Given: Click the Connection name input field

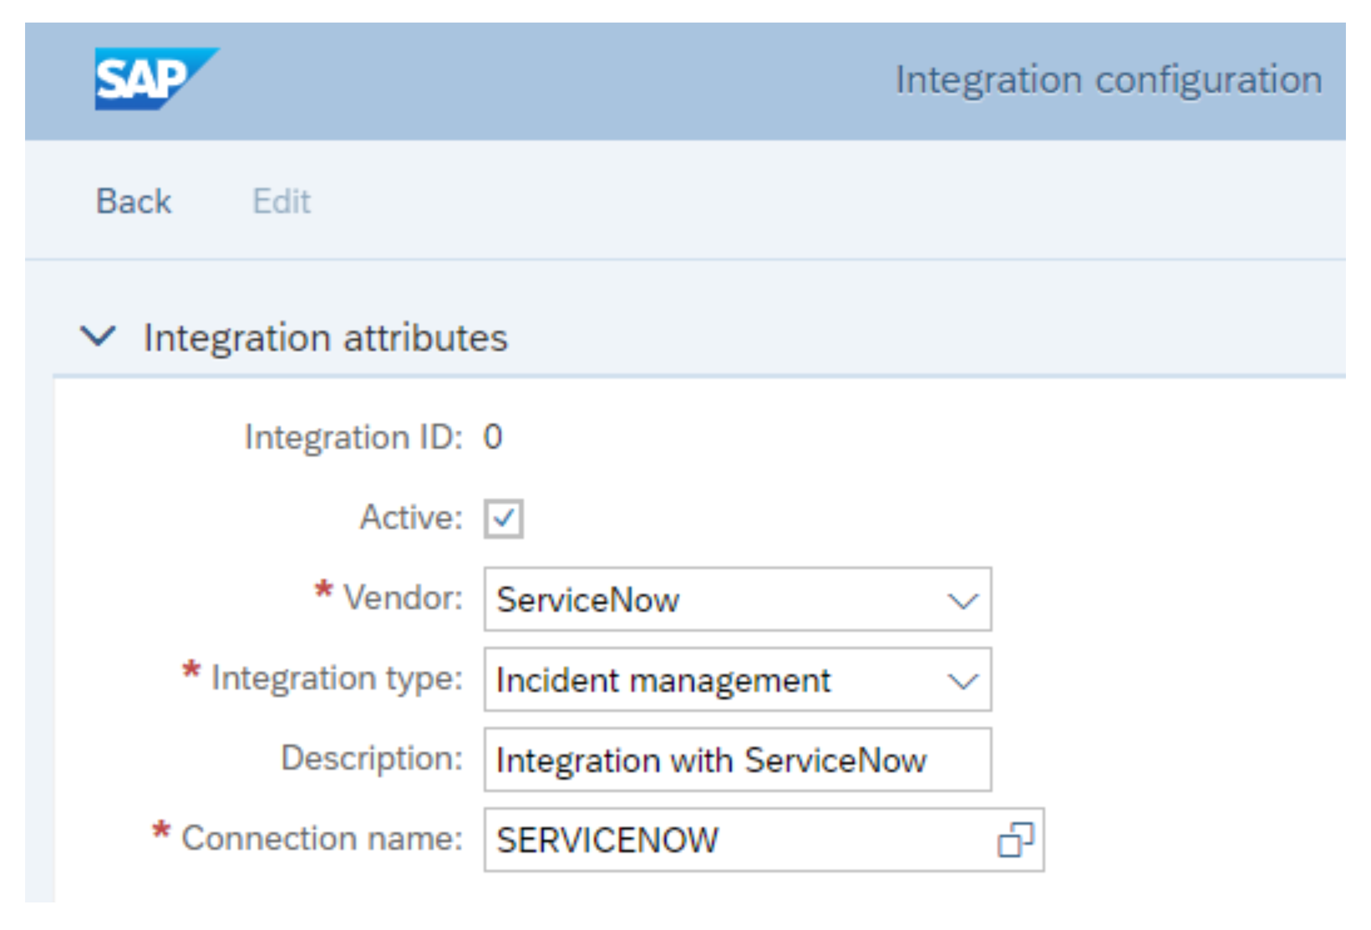Looking at the screenshot, I should tap(764, 840).
